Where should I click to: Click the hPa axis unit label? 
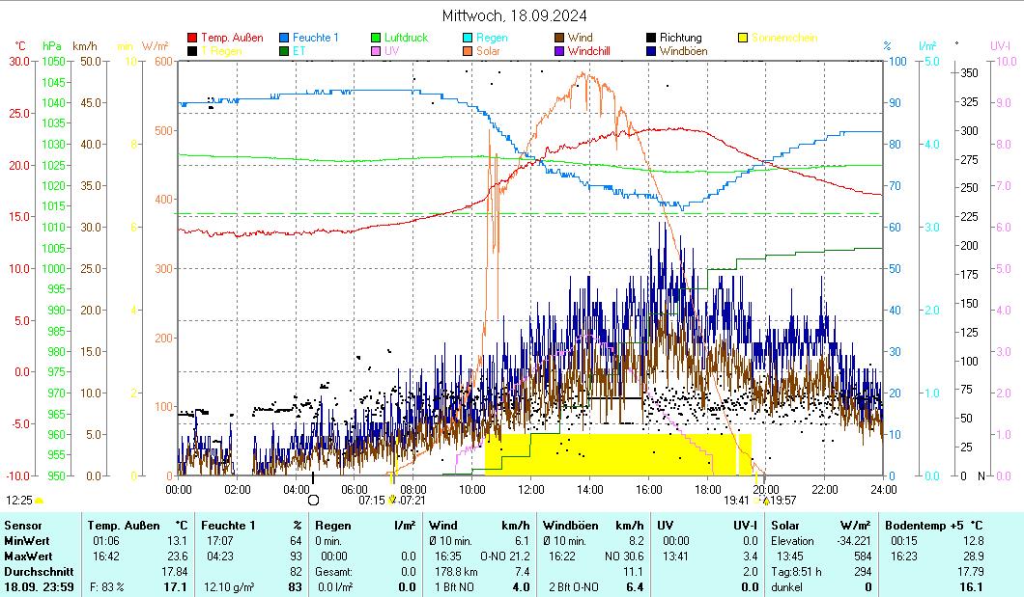pyautogui.click(x=51, y=46)
